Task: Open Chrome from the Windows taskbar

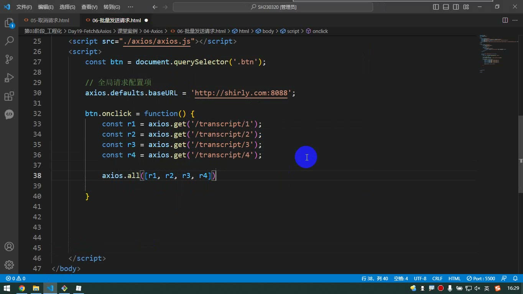Action: (x=22, y=288)
